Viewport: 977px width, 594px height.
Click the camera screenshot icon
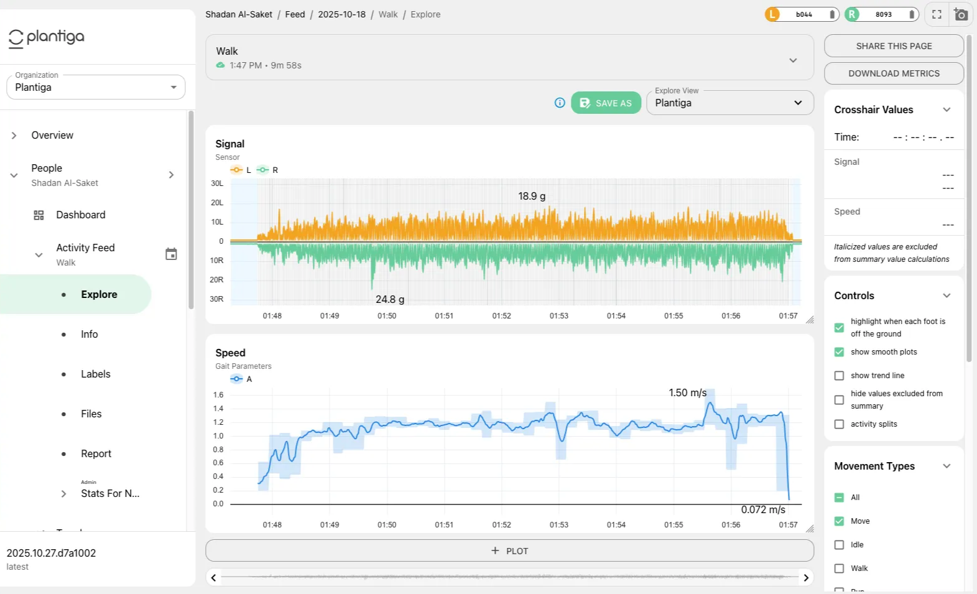[x=961, y=14]
